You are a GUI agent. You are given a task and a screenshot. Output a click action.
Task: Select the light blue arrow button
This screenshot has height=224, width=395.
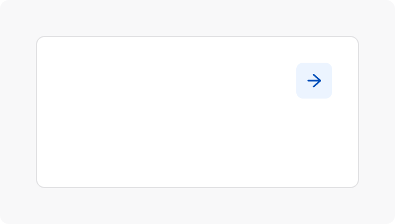point(314,81)
